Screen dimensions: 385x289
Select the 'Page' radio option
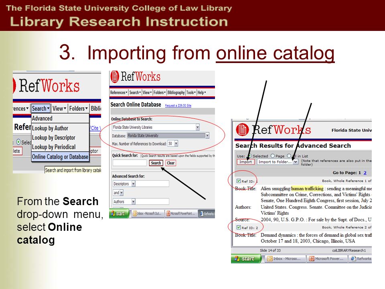(273, 156)
